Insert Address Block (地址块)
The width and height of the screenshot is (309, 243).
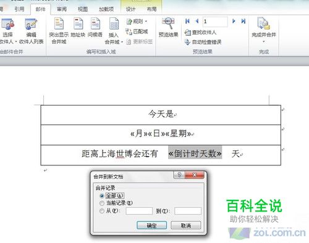[78, 27]
